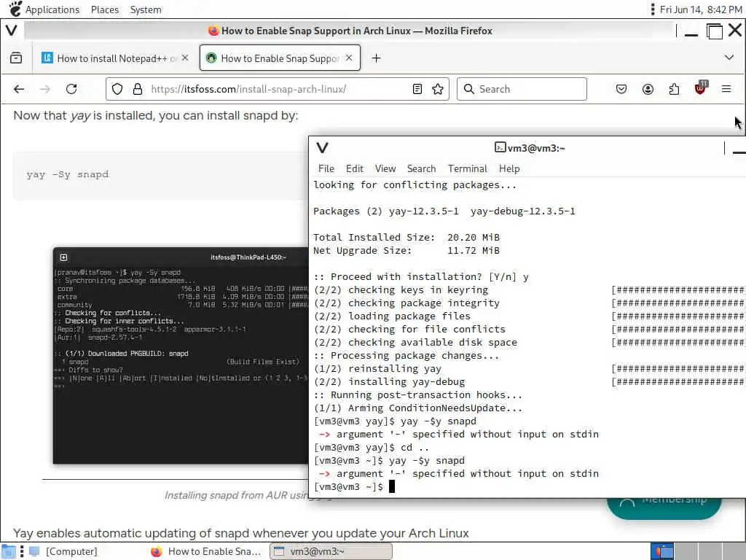Open the Firefox account icon

coord(648,89)
